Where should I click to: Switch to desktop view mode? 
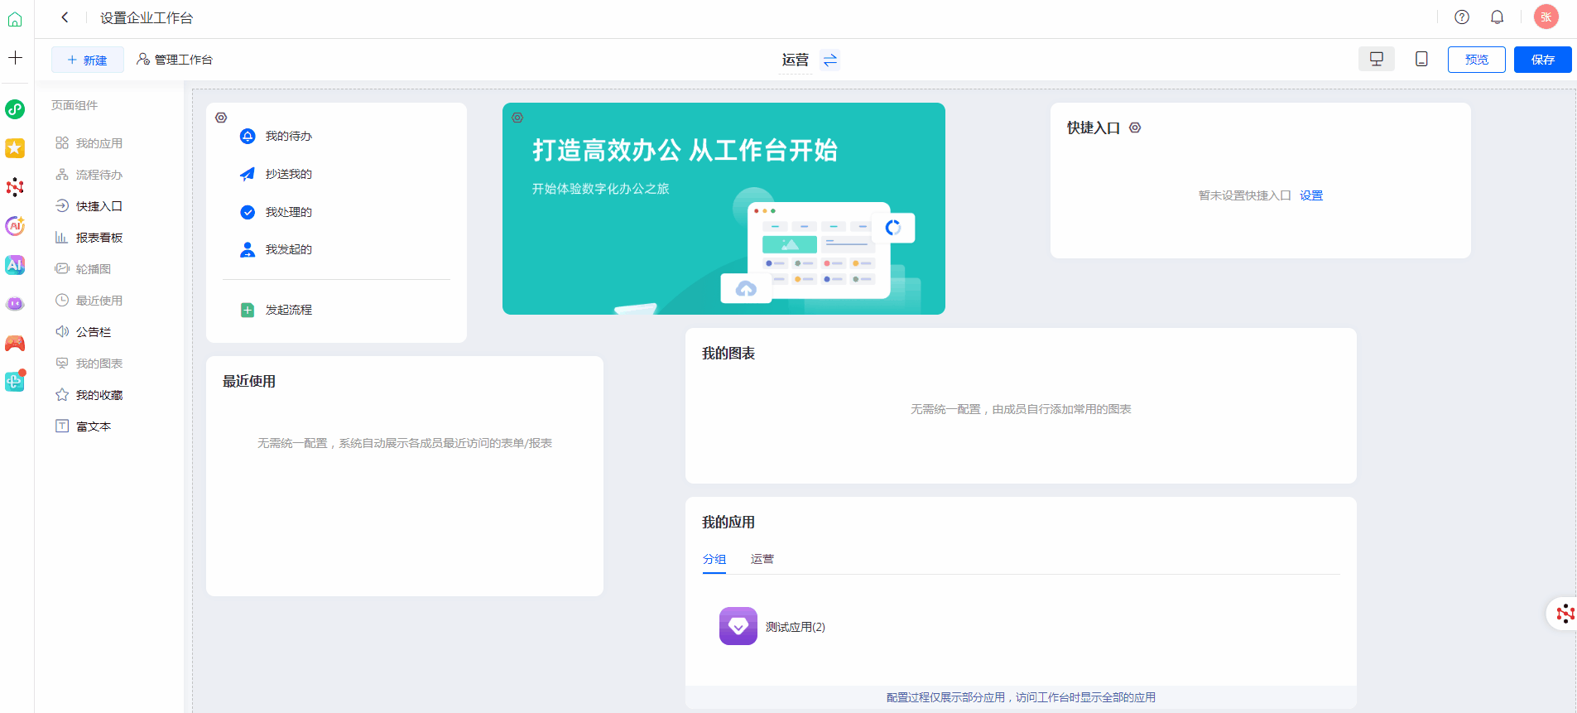click(x=1376, y=60)
